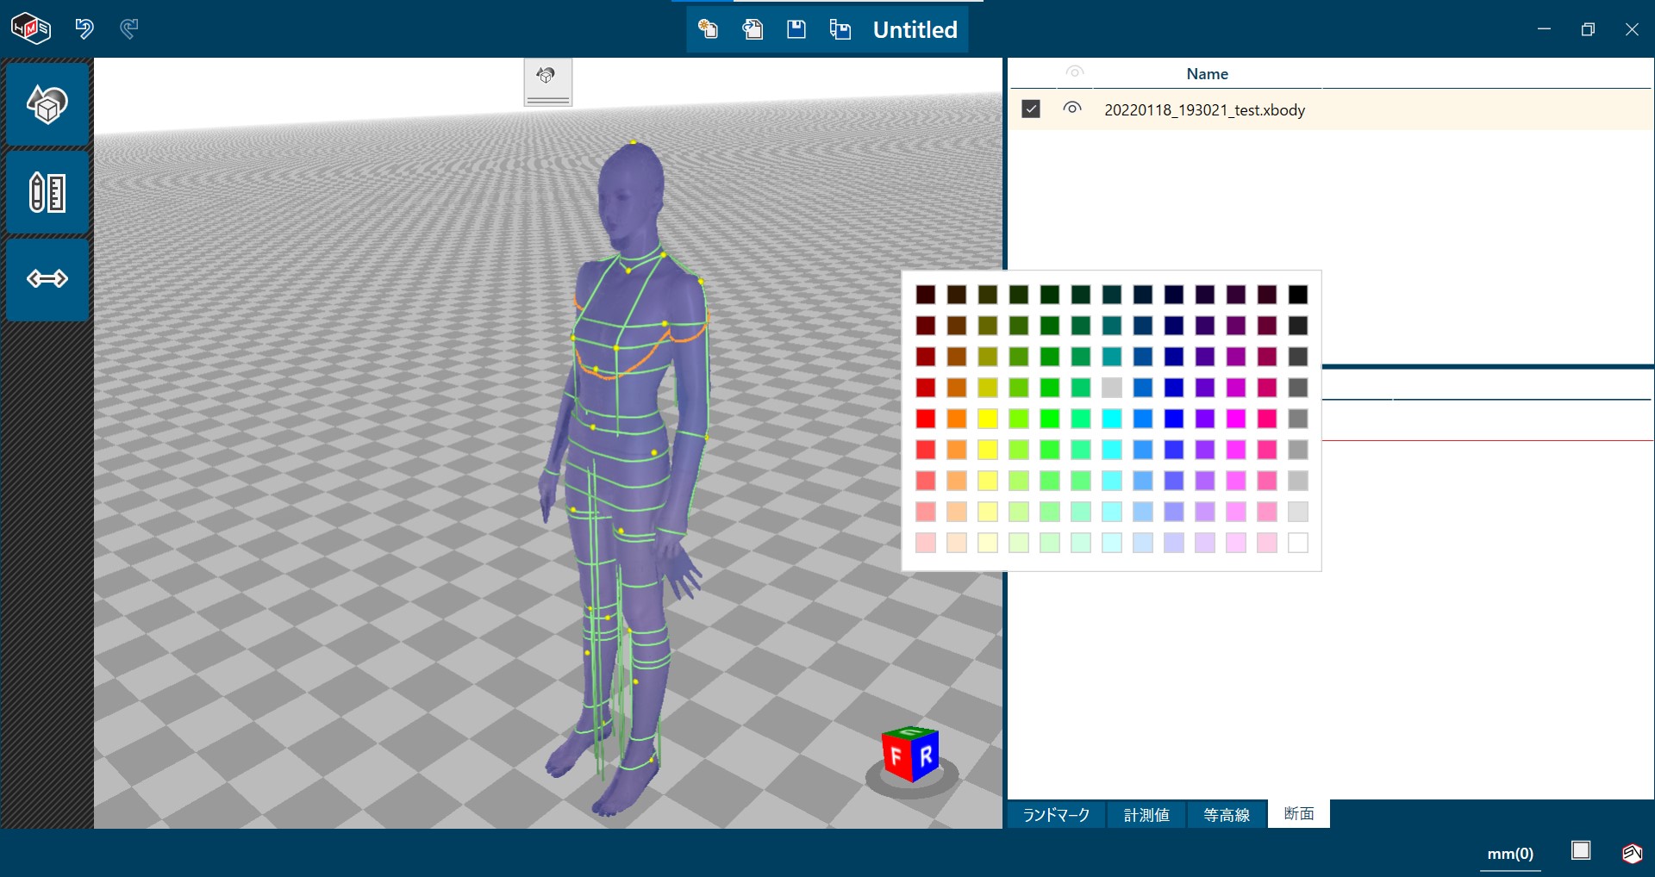The height and width of the screenshot is (877, 1655).
Task: Uncheck the 20220118_193021_test.xbody checkbox
Action: [x=1031, y=109]
